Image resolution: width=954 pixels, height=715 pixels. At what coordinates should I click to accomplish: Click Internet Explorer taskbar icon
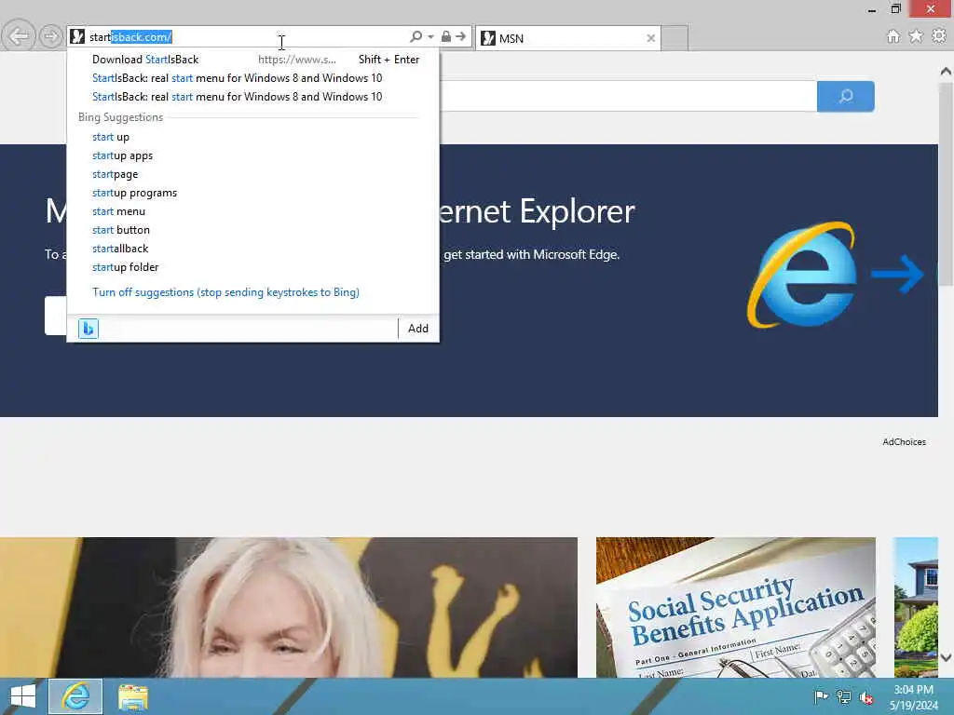(x=75, y=696)
